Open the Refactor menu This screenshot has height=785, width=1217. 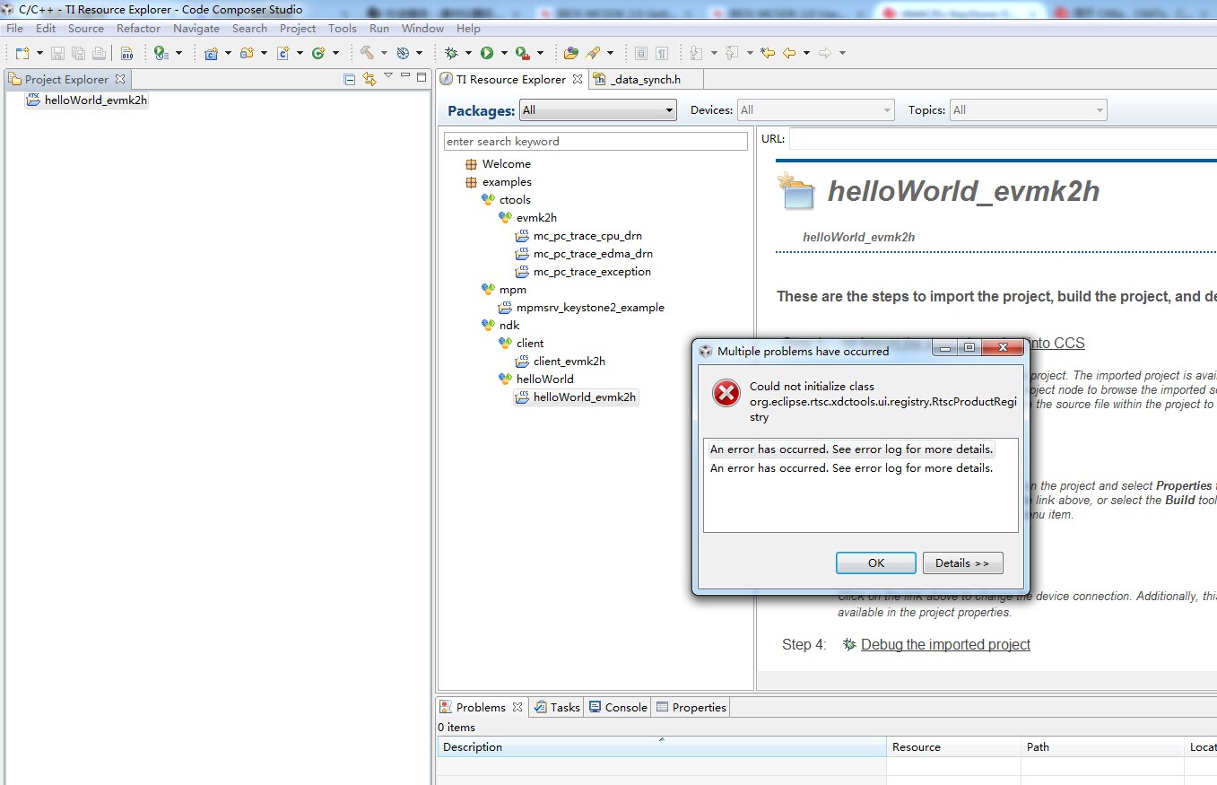click(x=138, y=29)
